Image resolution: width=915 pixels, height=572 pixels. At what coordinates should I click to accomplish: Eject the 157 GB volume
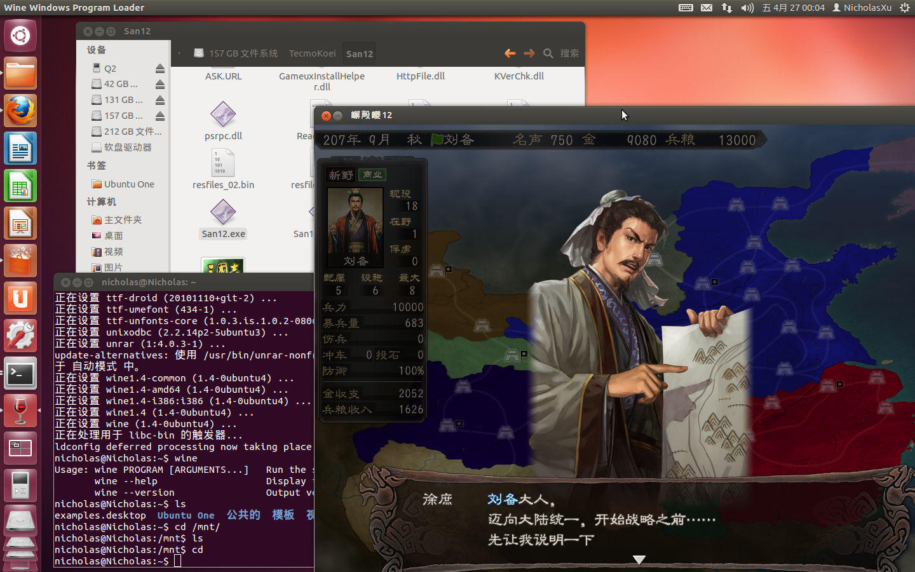coord(160,116)
